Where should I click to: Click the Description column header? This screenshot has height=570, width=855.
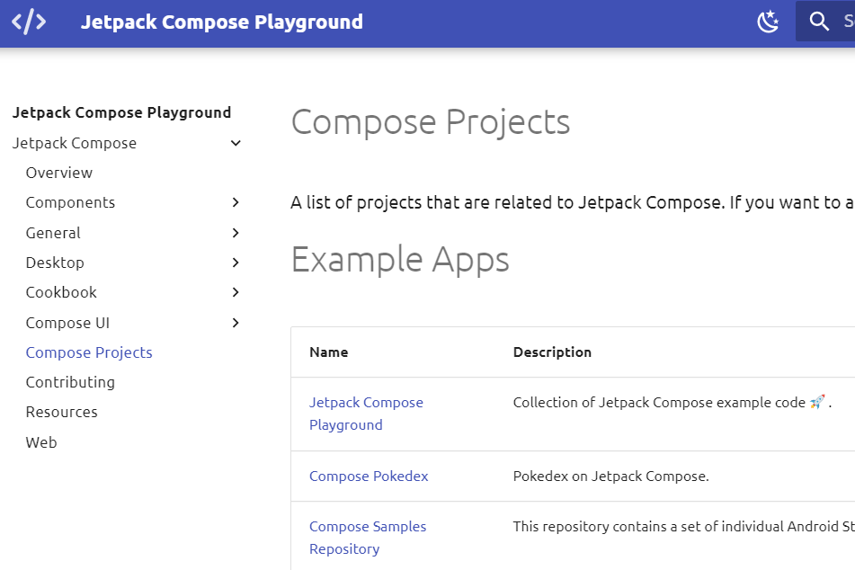[552, 352]
